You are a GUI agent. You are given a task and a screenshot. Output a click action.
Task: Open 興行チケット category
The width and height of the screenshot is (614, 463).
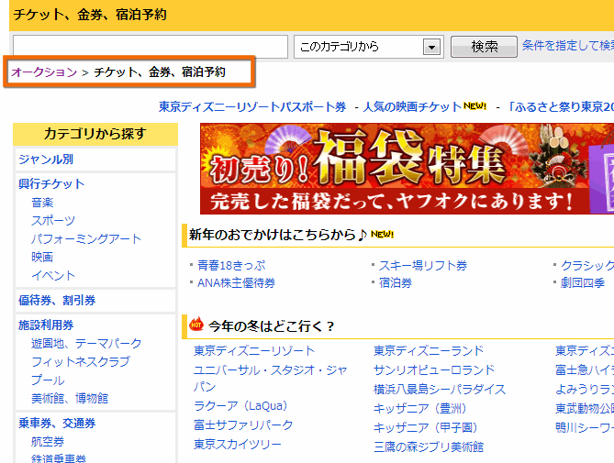click(51, 184)
